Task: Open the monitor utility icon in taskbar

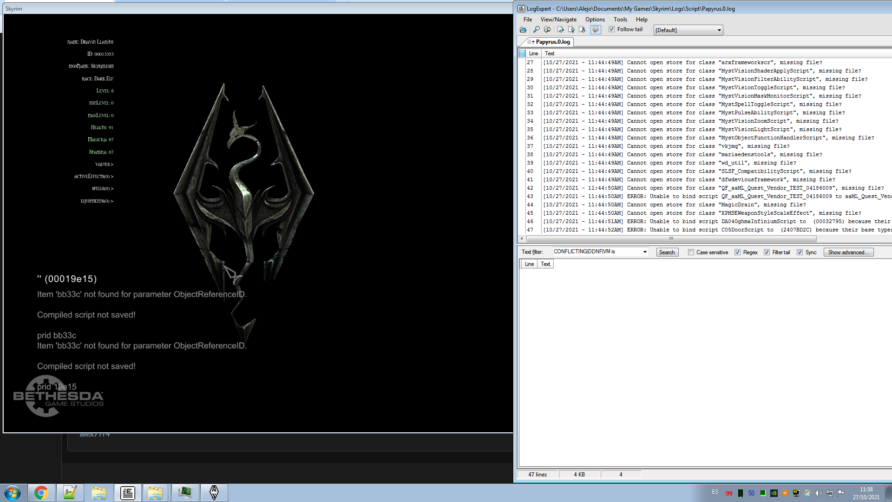Action: 185,493
